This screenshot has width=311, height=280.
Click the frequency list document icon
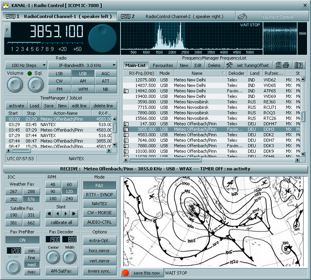(278, 65)
